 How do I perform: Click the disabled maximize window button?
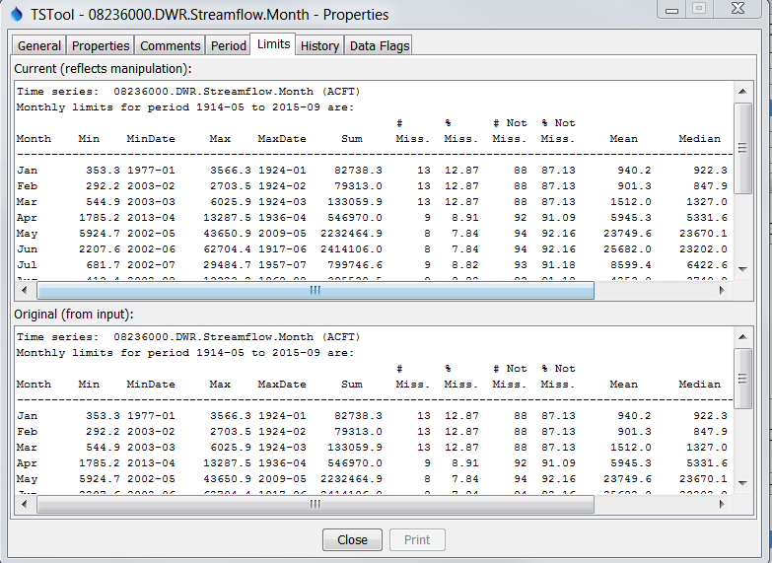(699, 9)
